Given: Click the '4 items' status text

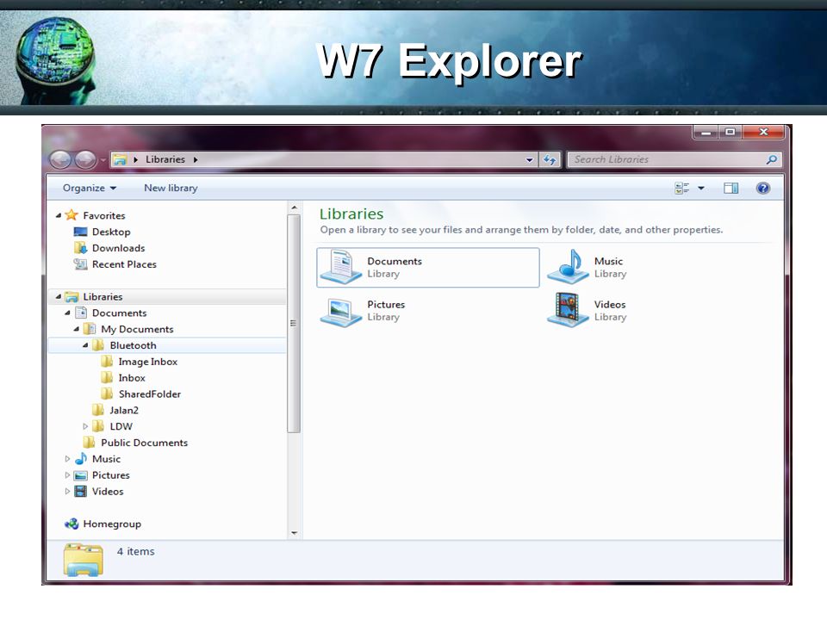Looking at the screenshot, I should click(135, 551).
